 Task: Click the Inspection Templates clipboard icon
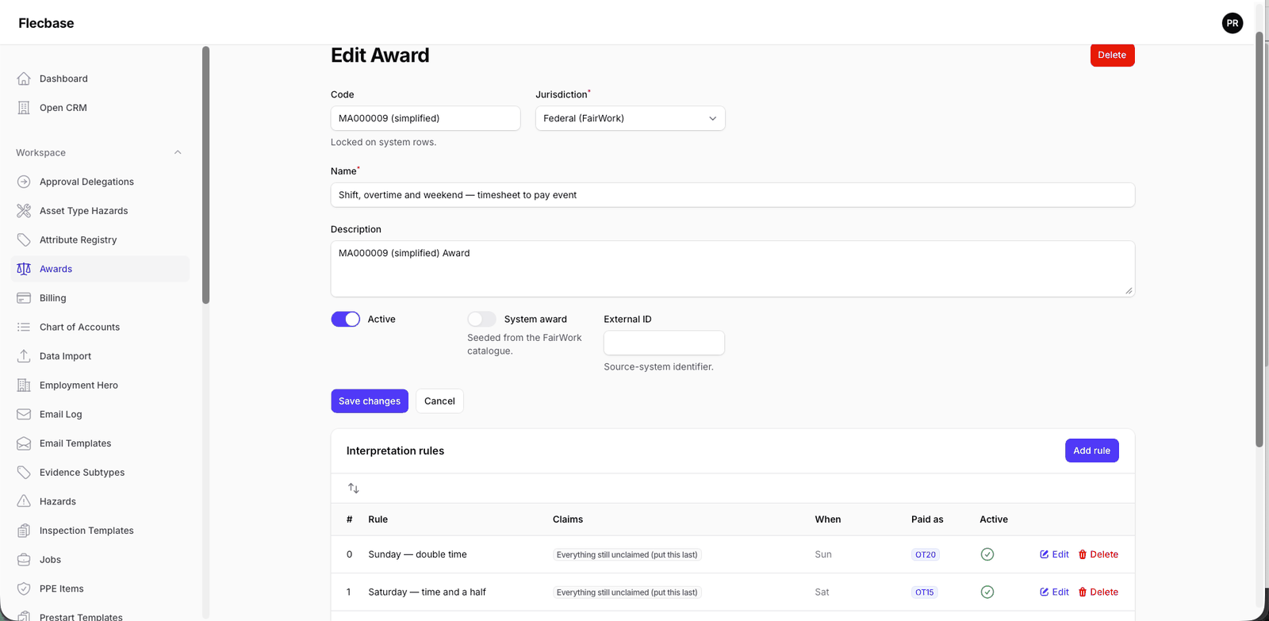24,531
